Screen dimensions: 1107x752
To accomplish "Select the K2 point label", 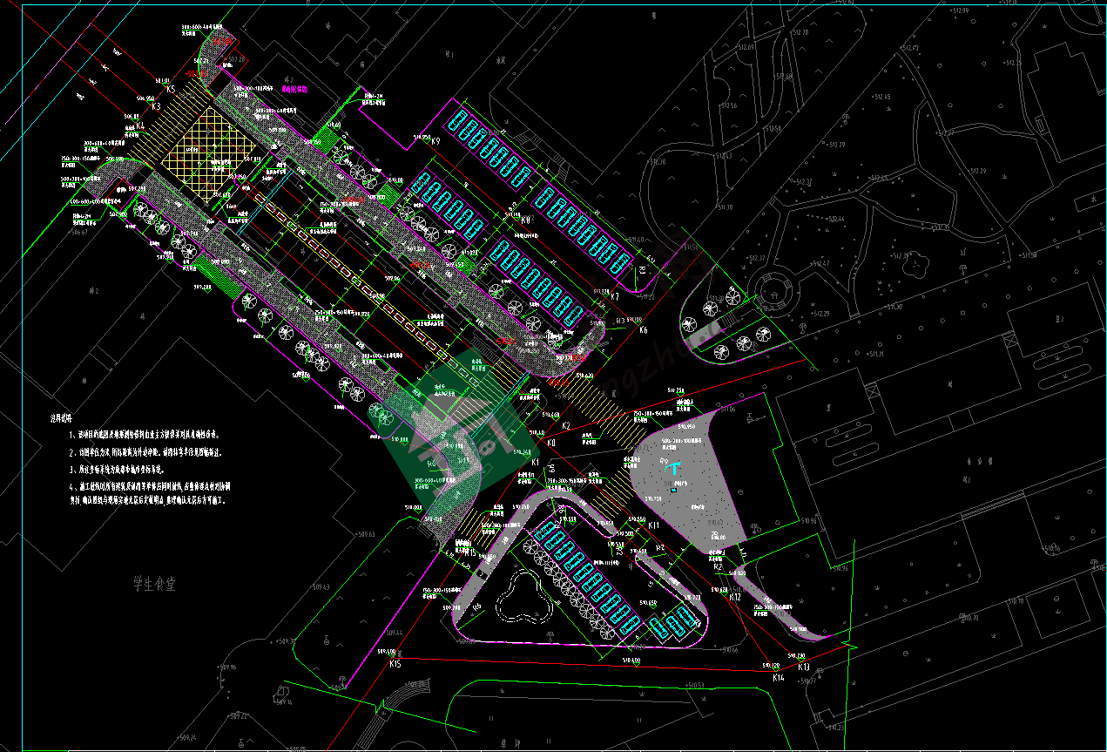I will click(x=566, y=426).
